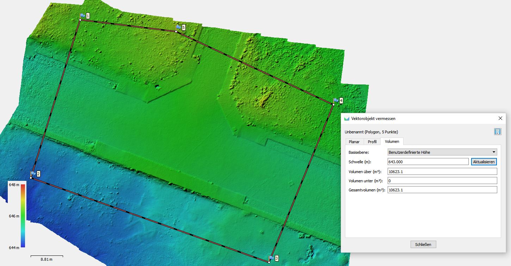Select polygon vertex flag marker 5
This screenshot has width=511, height=266.
tap(178, 27)
